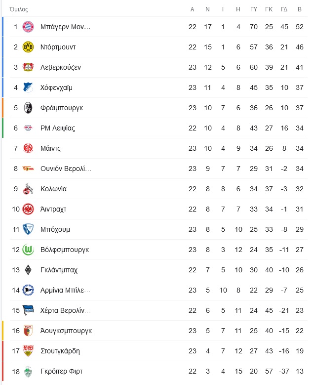Click the Bayern Munich club crest
Screen dimensions: 313x385
point(28,27)
